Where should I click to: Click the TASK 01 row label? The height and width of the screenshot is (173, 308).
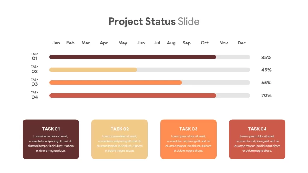[35, 57]
